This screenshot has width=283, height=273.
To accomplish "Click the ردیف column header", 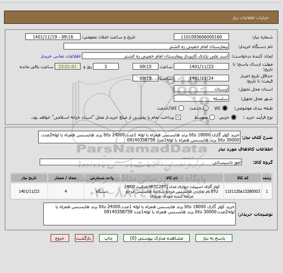I will (x=267, y=178).
